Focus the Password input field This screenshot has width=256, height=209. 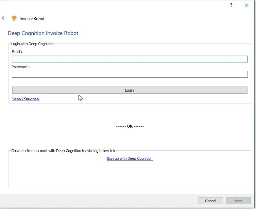coord(130,74)
